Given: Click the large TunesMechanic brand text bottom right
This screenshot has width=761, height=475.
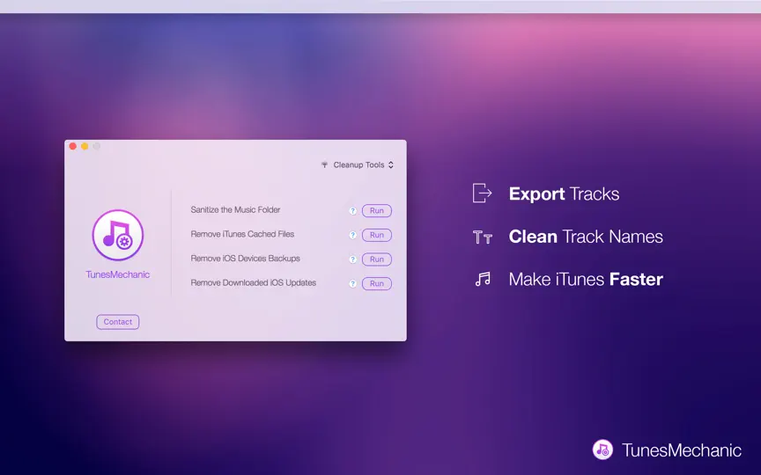Looking at the screenshot, I should (682, 450).
